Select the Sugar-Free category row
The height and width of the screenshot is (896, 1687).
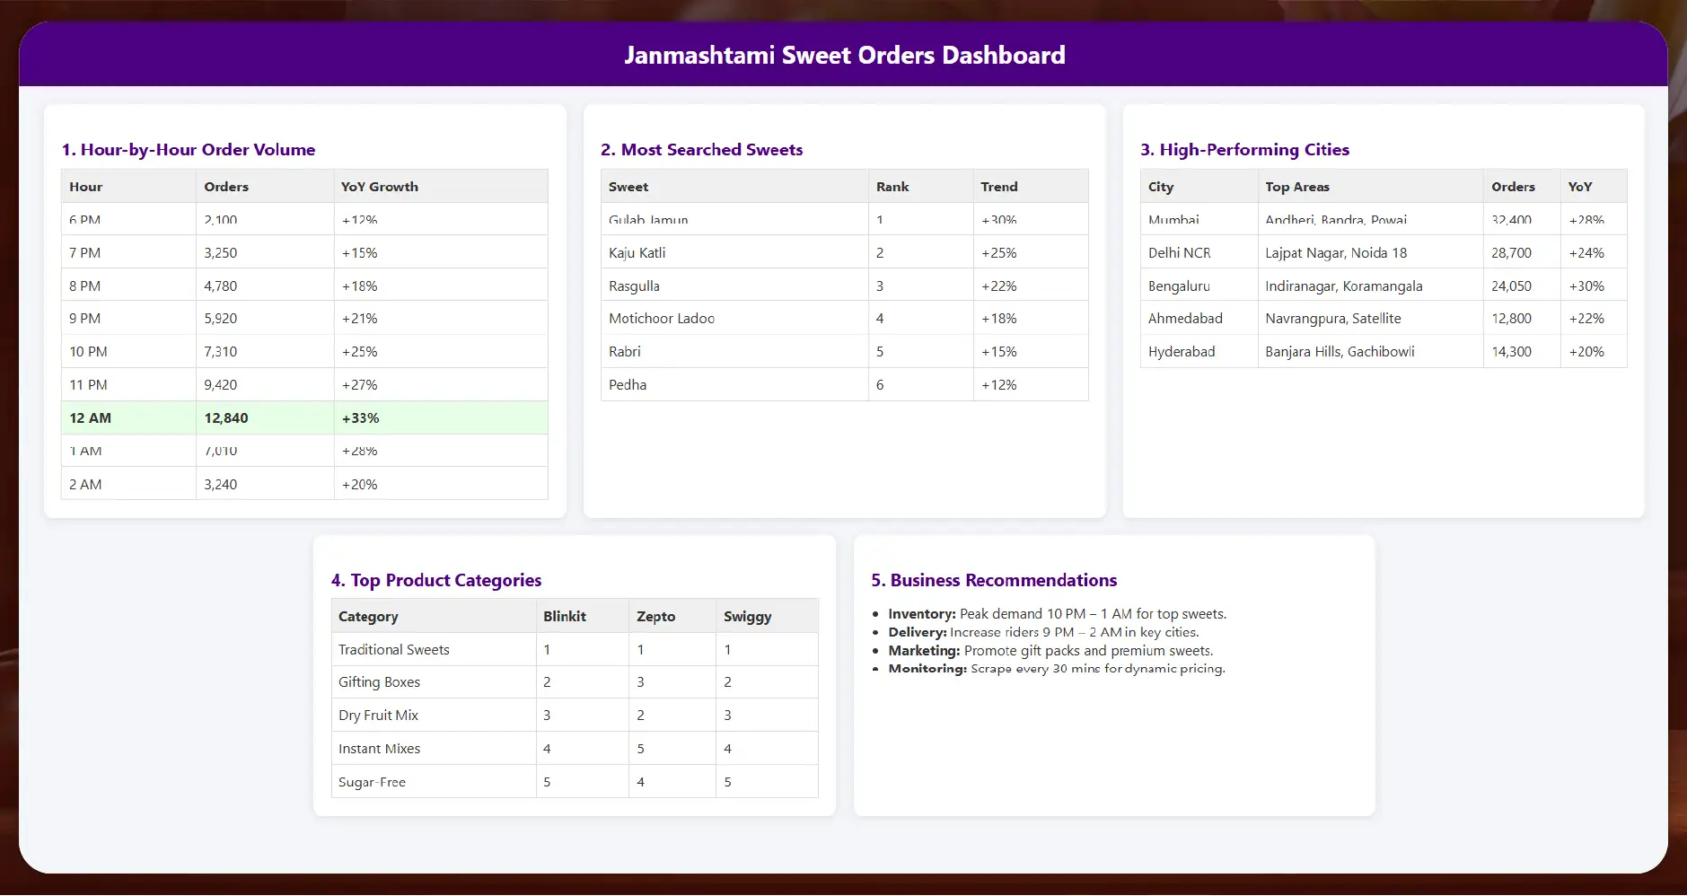click(372, 781)
